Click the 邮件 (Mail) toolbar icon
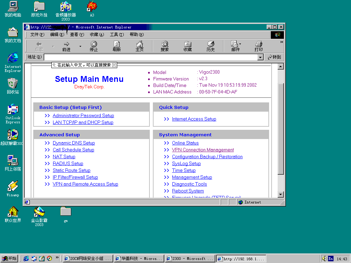The image size is (351, 263). coord(234,47)
